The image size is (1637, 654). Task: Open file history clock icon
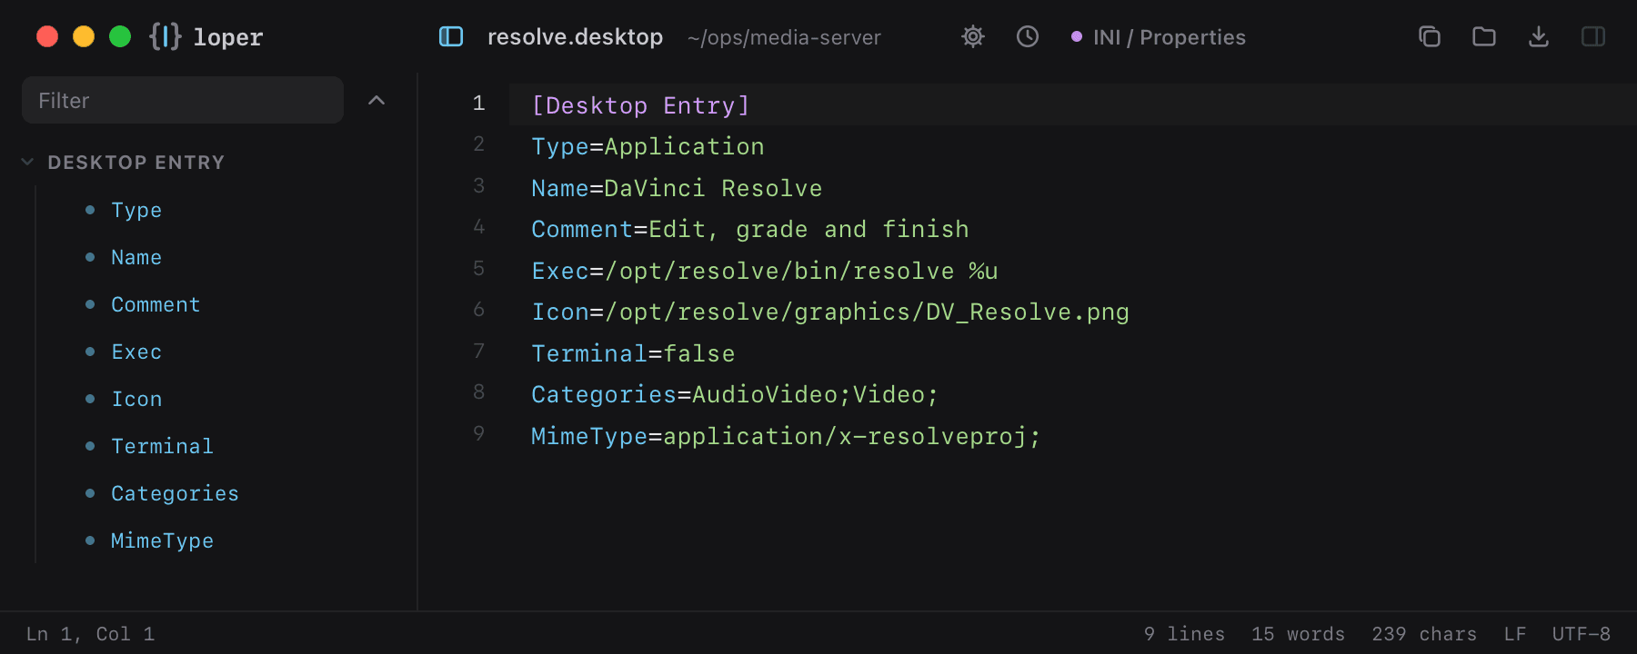(1028, 36)
